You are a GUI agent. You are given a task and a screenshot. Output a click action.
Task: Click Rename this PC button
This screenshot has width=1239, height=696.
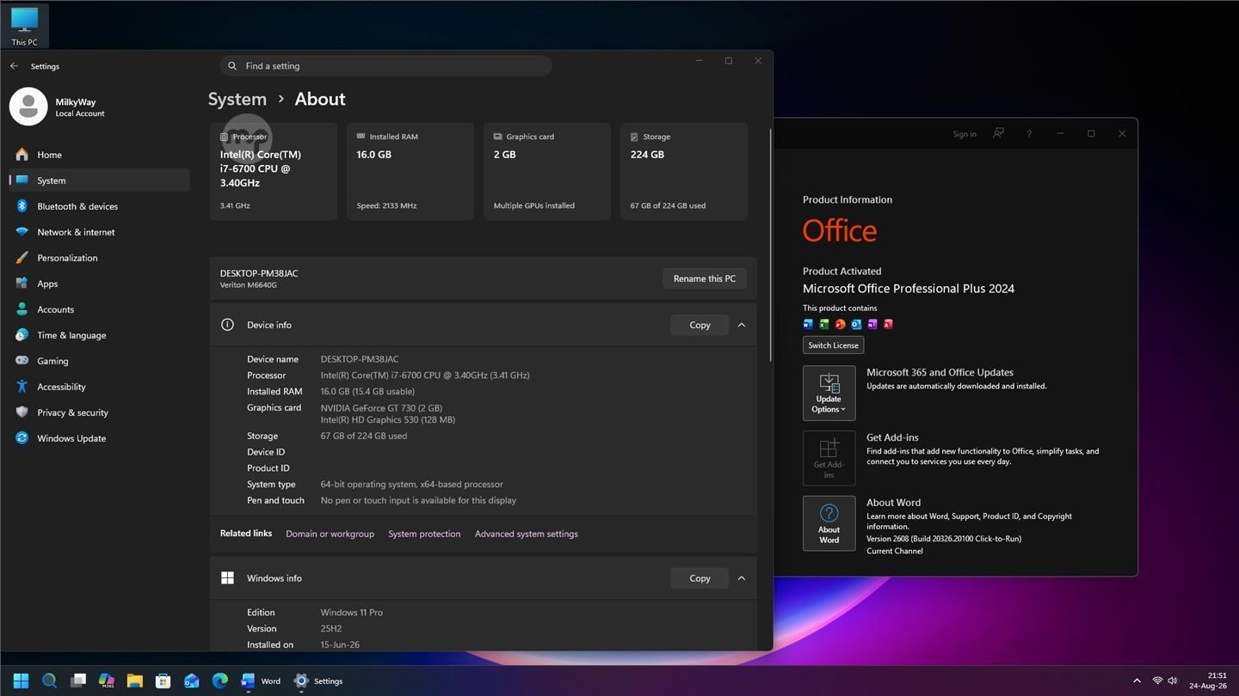[705, 278]
